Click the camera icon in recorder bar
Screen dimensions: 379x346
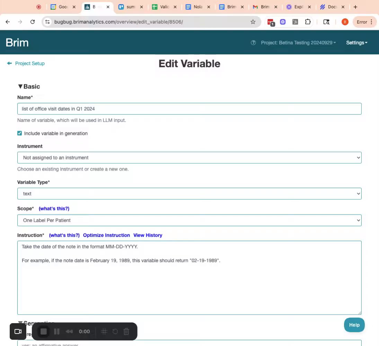point(18,331)
